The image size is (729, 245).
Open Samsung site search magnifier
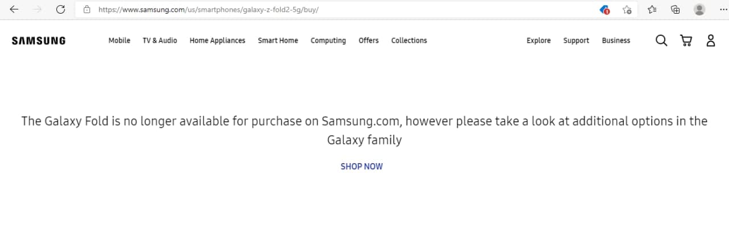pyautogui.click(x=661, y=40)
